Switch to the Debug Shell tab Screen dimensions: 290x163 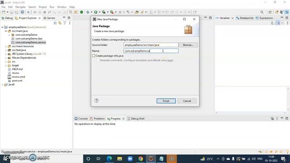pos(136,119)
